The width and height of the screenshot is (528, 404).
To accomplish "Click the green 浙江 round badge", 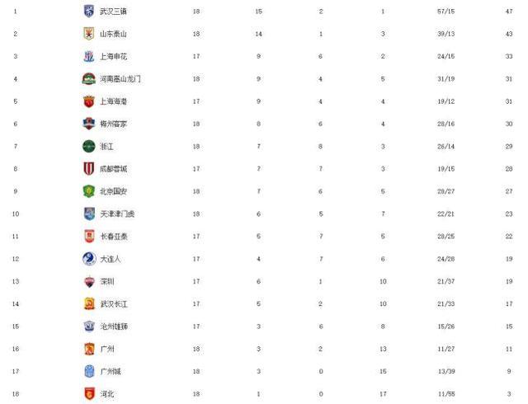I will point(89,146).
